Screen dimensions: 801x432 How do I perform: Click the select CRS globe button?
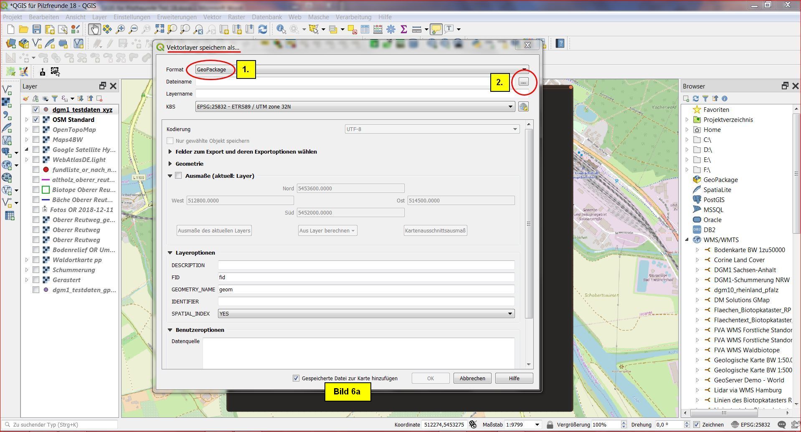(523, 107)
